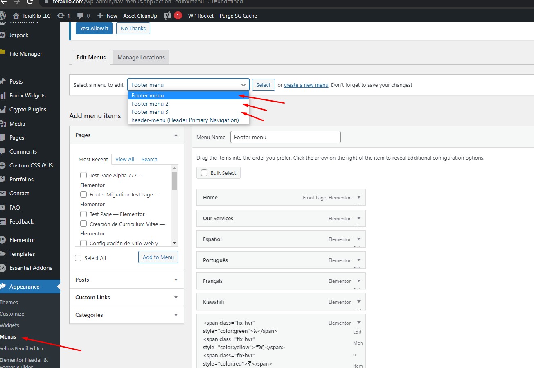
Task: Switch to the Manage Locations tab
Action: (x=141, y=57)
